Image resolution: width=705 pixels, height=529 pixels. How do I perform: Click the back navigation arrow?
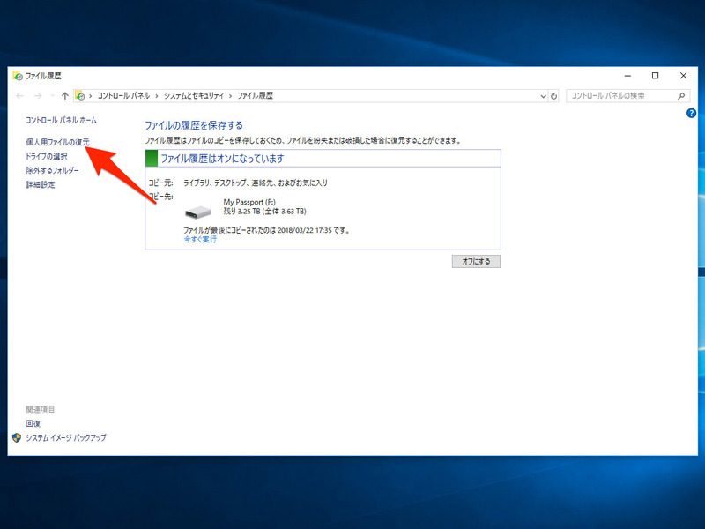coord(19,96)
